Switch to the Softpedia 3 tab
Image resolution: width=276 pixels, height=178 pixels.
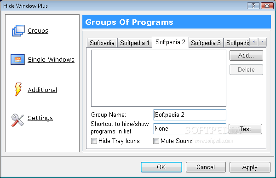[x=206, y=43]
